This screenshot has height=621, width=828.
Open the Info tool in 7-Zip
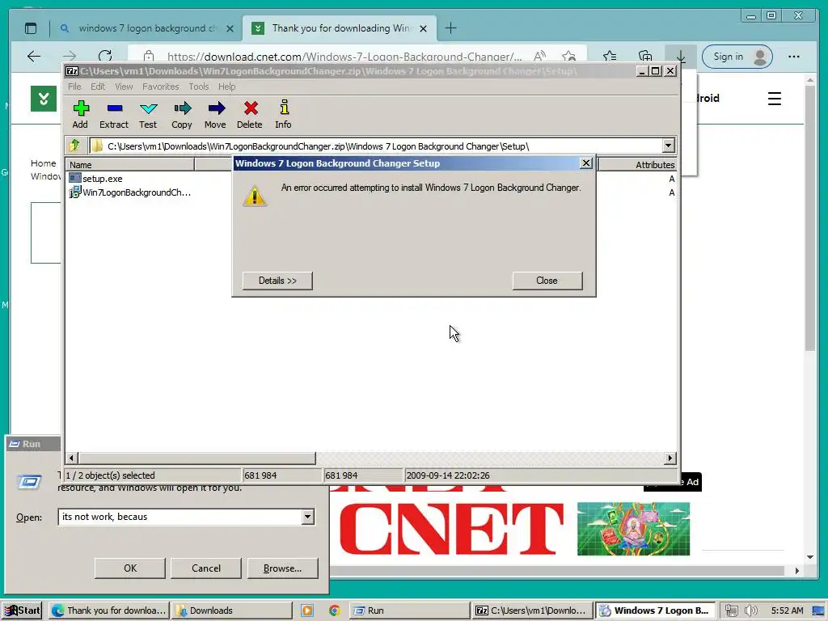click(x=283, y=115)
